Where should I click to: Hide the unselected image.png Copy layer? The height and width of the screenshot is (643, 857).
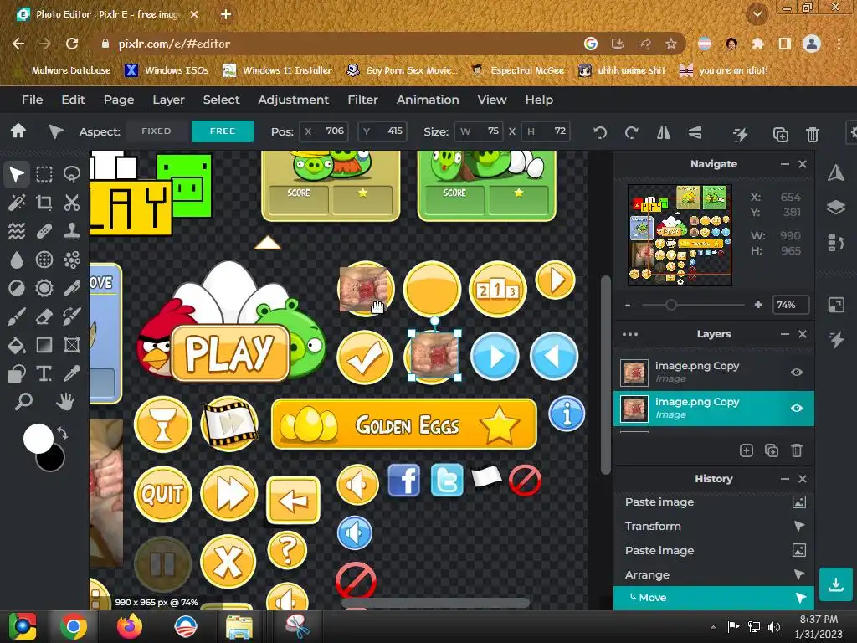[797, 373]
